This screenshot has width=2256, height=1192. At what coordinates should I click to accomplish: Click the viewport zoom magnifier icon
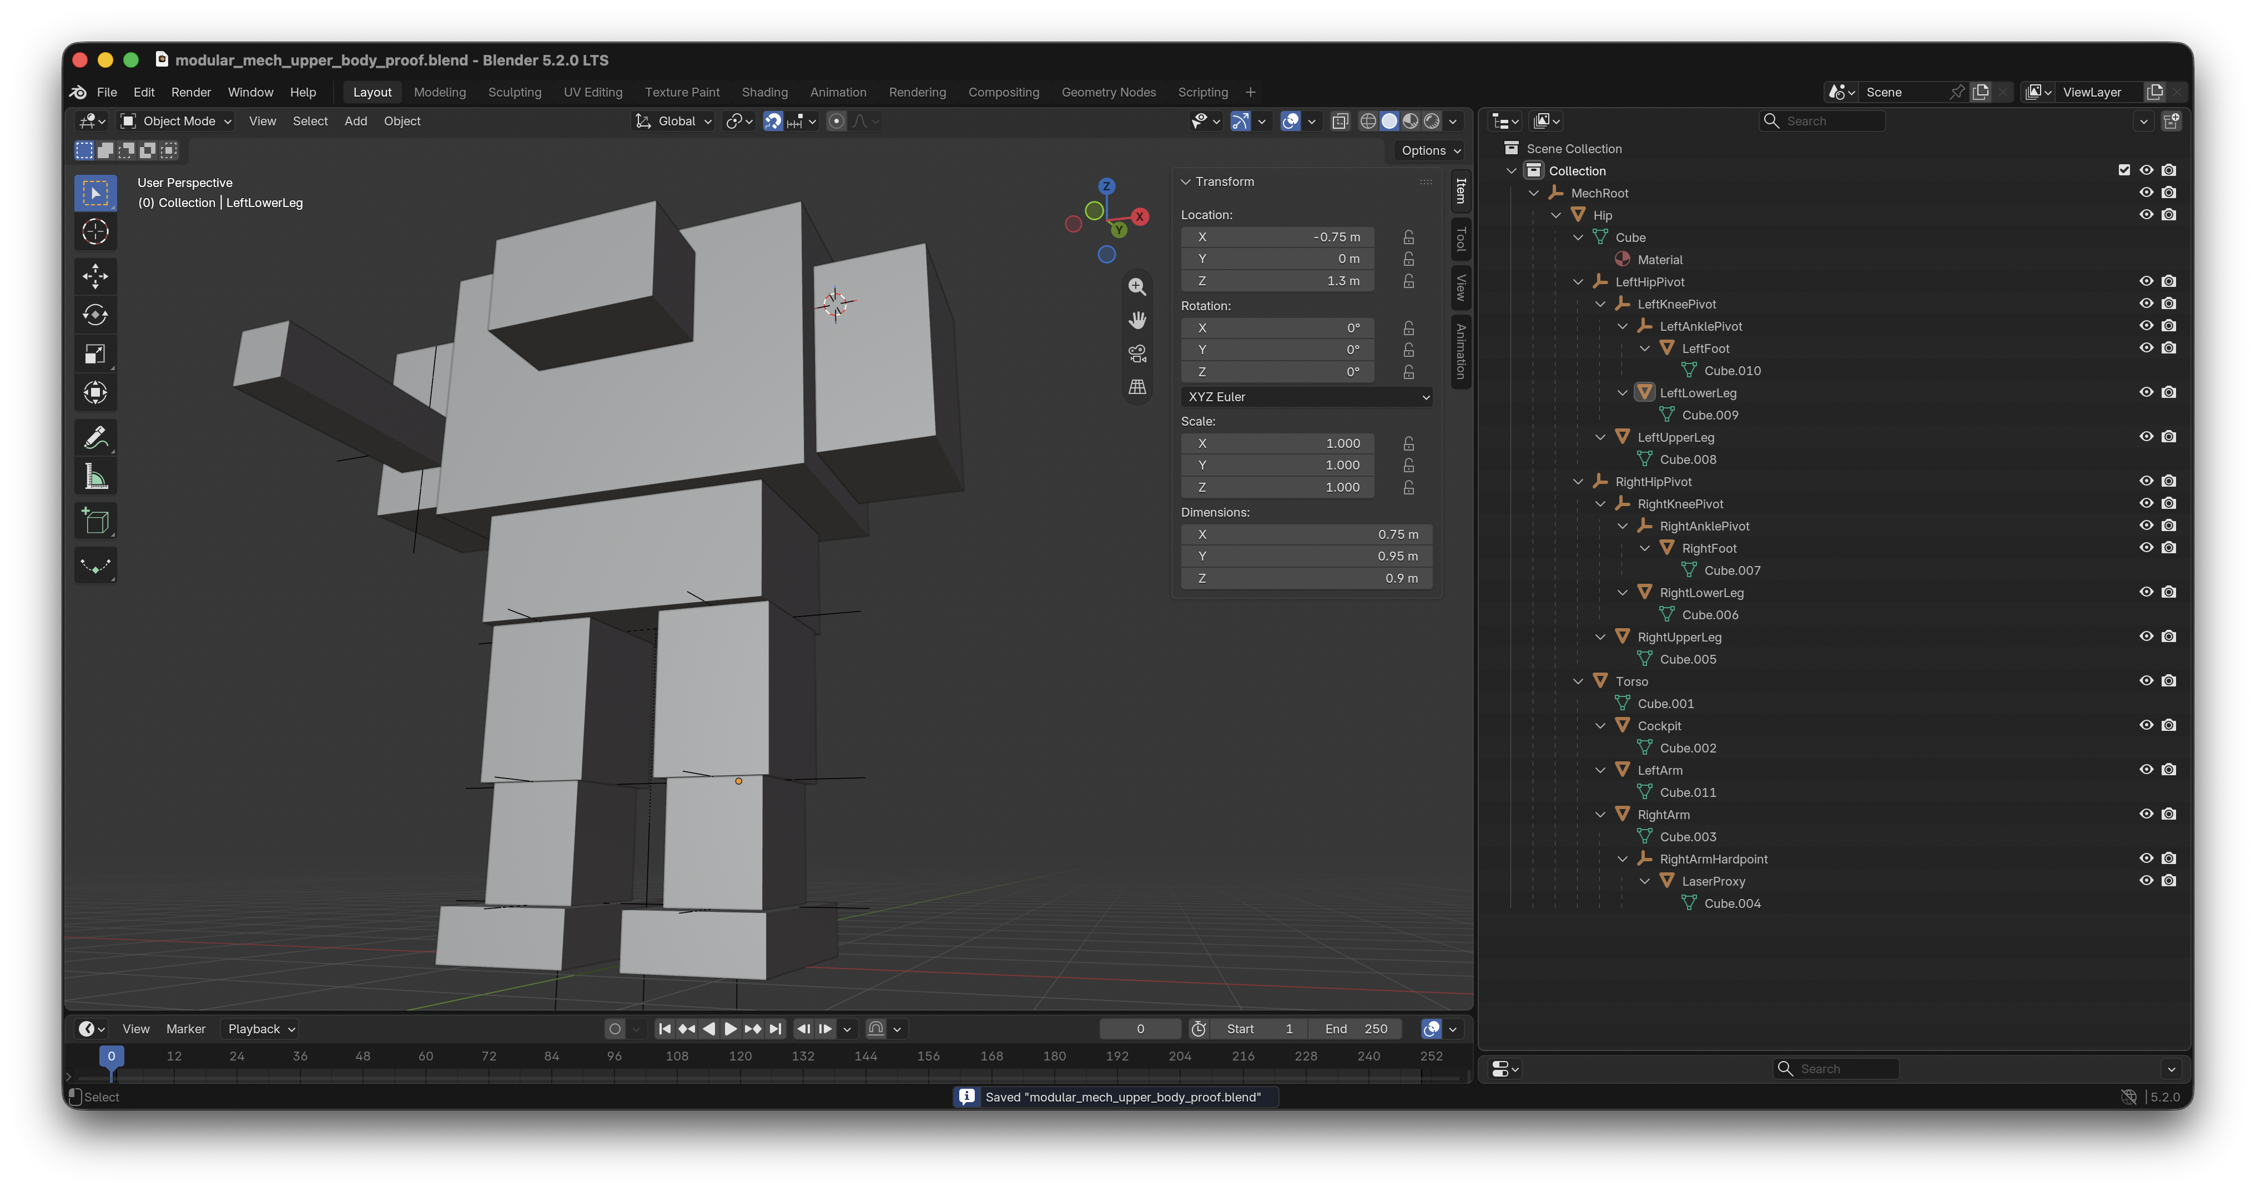1137,287
